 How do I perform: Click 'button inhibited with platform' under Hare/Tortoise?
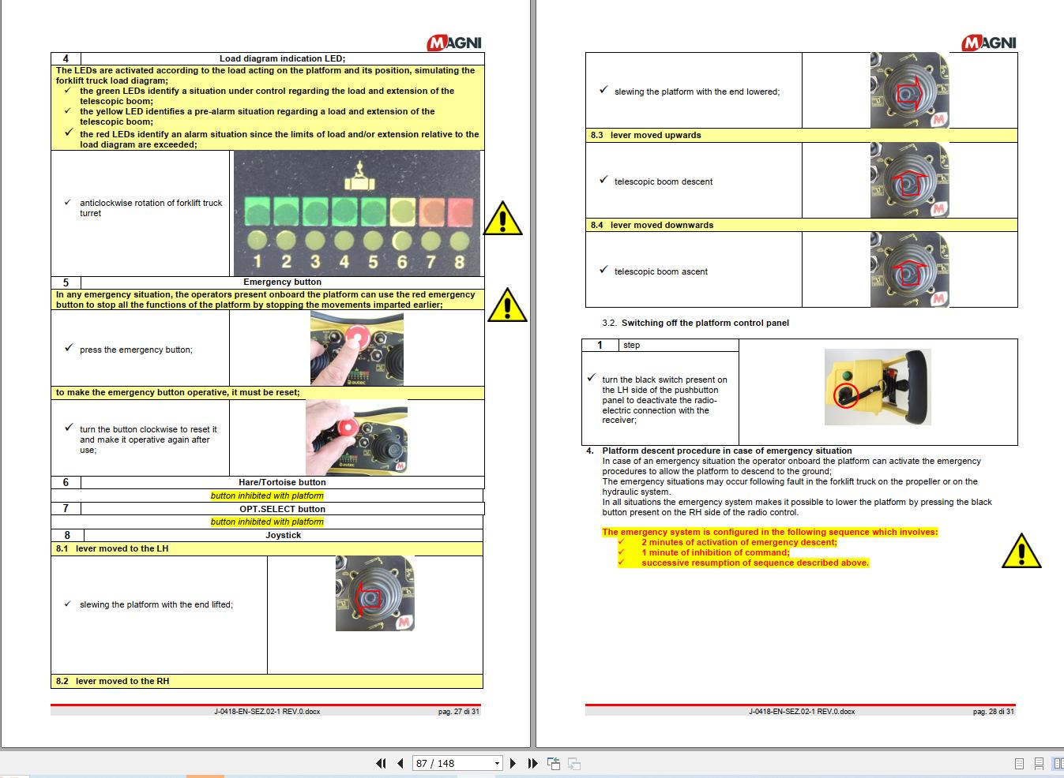coord(267,496)
